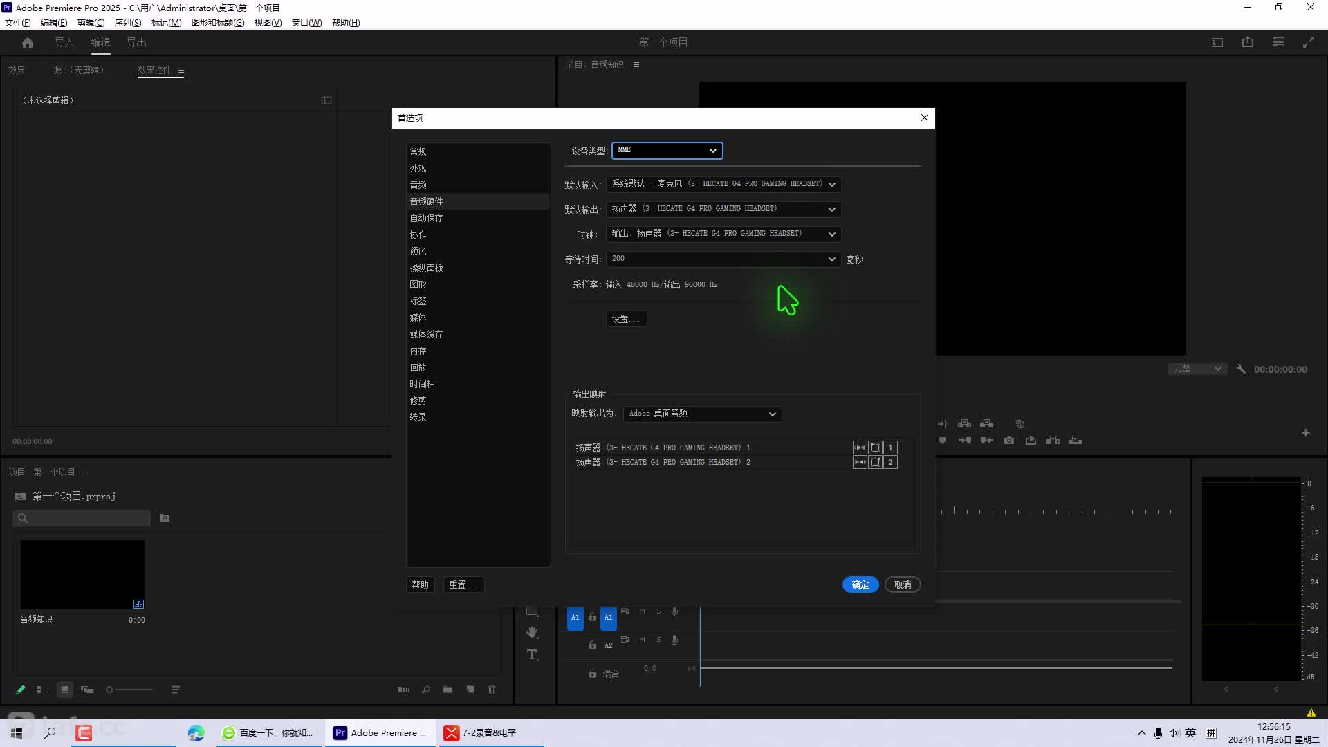Open the workspaces icon in top right
The width and height of the screenshot is (1328, 747).
tap(1217, 42)
